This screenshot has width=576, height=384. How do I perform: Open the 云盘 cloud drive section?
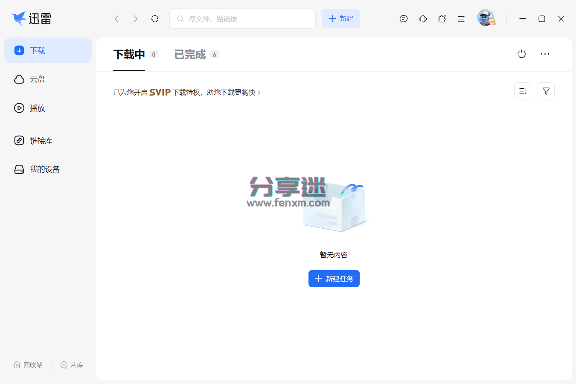click(x=48, y=79)
